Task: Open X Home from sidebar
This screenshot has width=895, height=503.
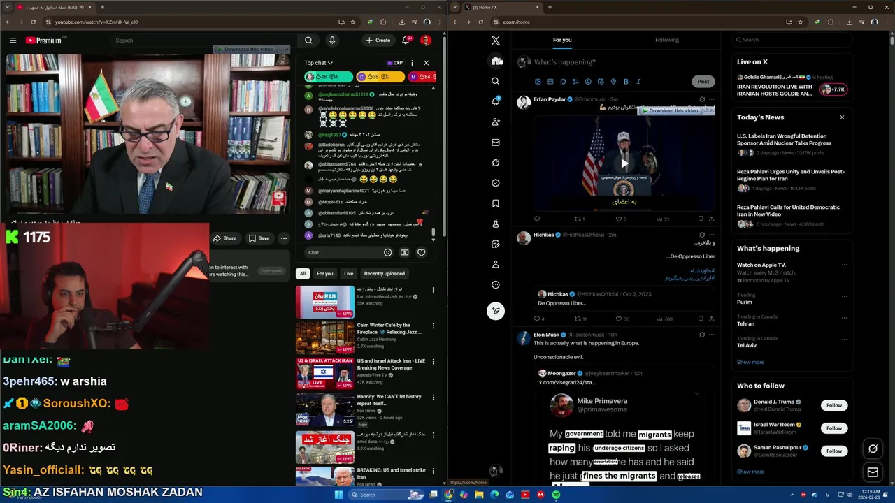Action: (x=496, y=61)
